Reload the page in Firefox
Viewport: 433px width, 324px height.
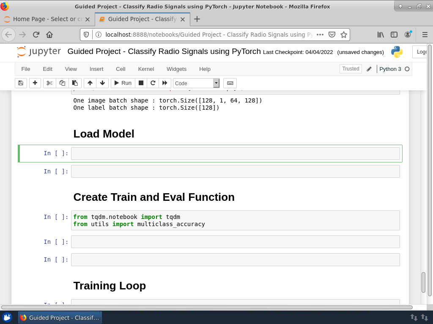tap(36, 35)
